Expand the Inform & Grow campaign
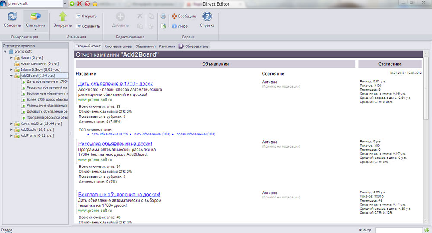The image size is (432, 233). [x=11, y=69]
